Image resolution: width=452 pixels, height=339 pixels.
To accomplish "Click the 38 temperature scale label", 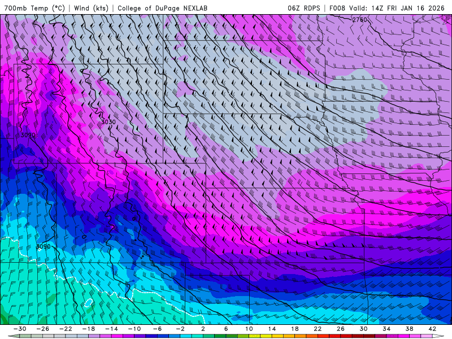I will [x=409, y=329].
